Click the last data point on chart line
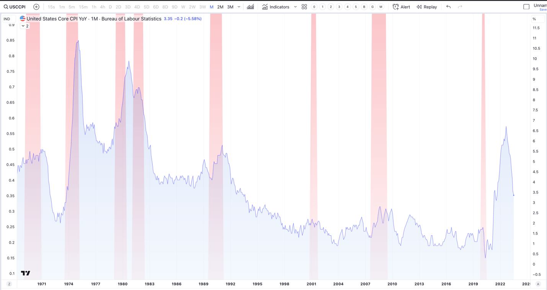 coord(514,195)
